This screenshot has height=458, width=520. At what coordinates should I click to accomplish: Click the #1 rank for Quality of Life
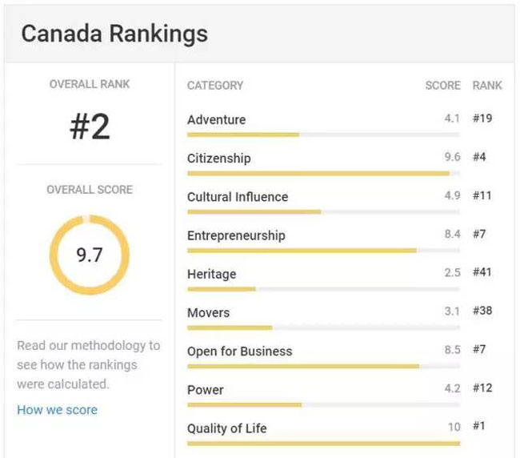pyautogui.click(x=479, y=427)
